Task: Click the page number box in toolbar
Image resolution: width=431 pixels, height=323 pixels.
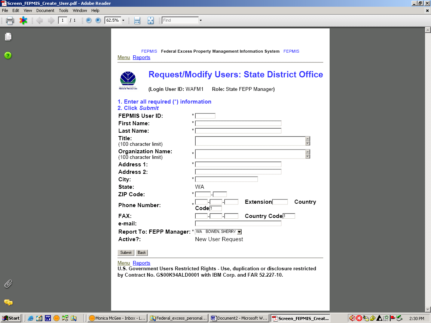Action: 63,20
